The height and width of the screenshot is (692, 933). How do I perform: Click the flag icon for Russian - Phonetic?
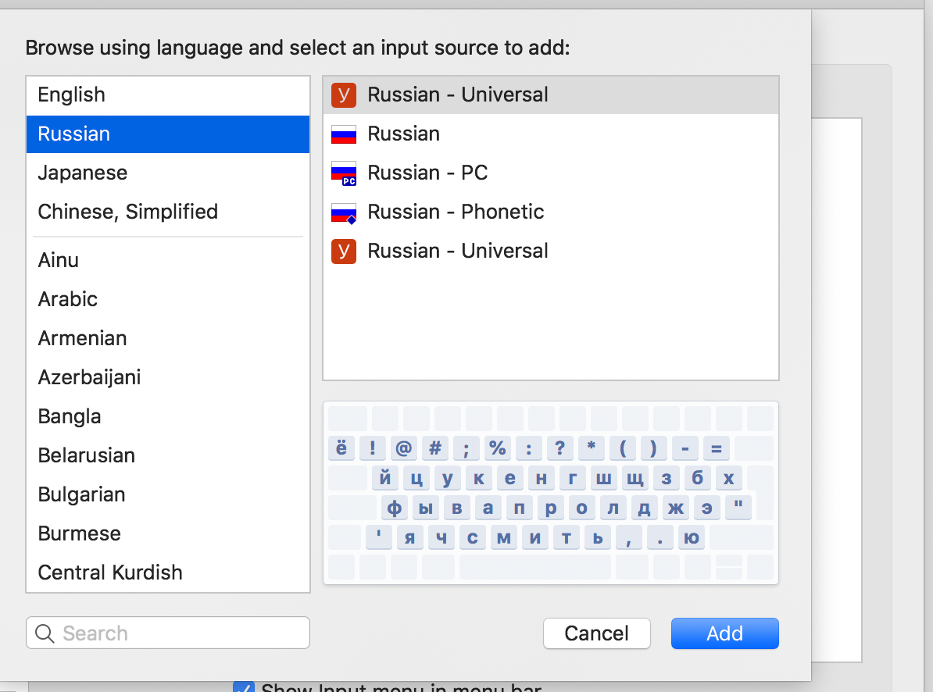(343, 212)
